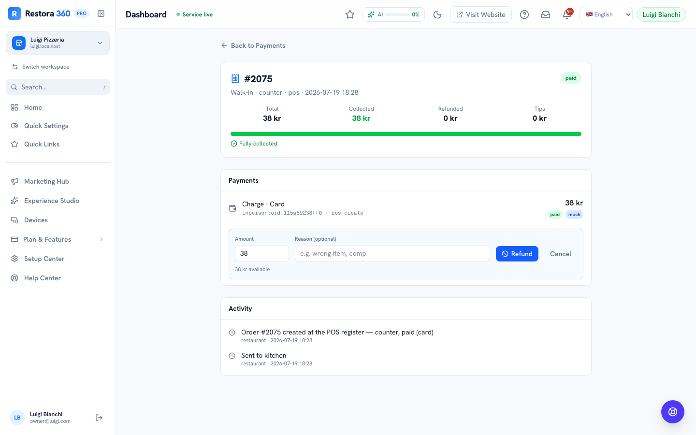Click the receipt icon beside #2075

[x=235, y=79]
